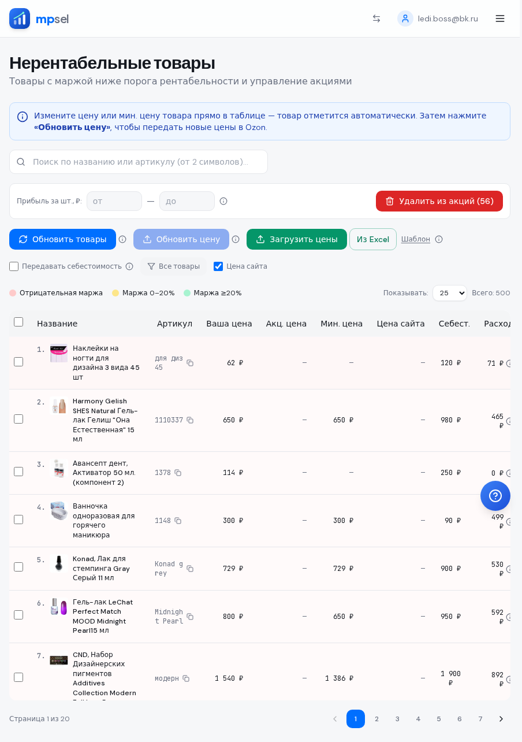The height and width of the screenshot is (742, 522).
Task: Copy article модерн
Action: (186, 678)
